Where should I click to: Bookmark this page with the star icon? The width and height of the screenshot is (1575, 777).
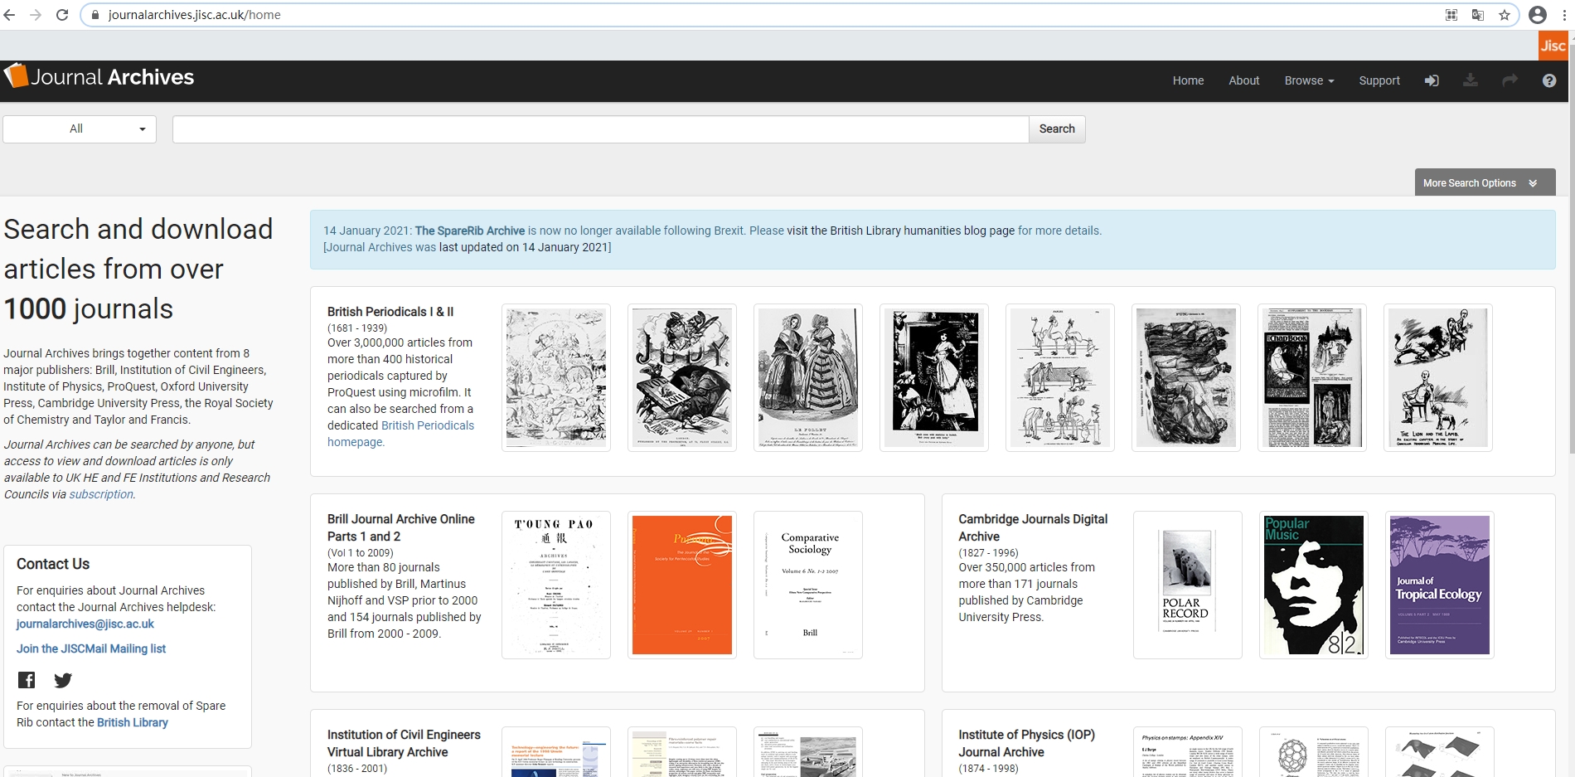coord(1505,15)
